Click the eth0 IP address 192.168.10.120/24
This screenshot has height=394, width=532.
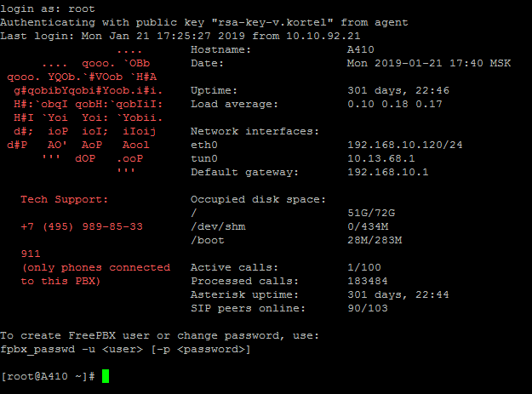(405, 145)
